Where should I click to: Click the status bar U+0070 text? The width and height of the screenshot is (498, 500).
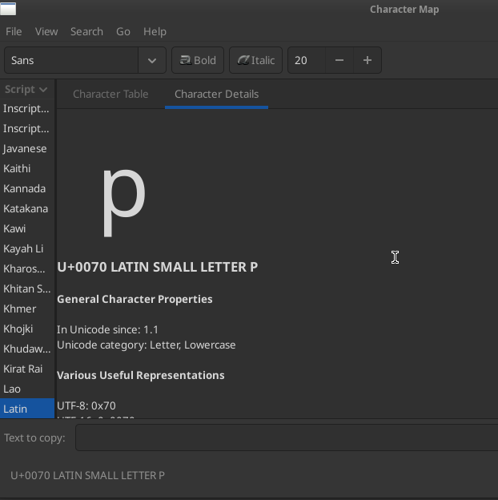tap(87, 475)
